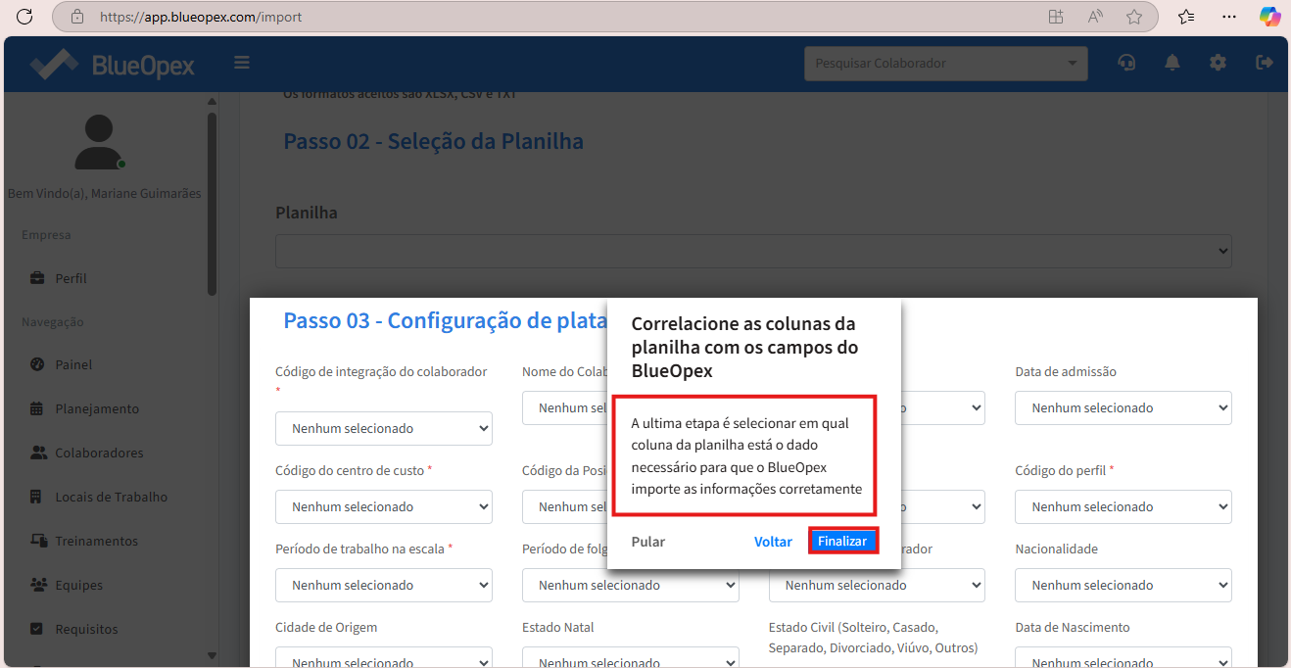Open the Cidade de Origem dropdown
The height and width of the screenshot is (668, 1291).
384,657
